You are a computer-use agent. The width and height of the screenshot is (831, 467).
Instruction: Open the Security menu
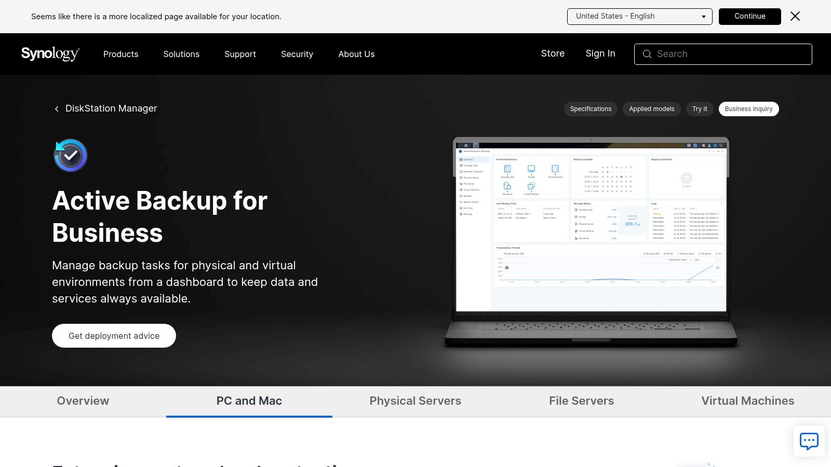297,54
